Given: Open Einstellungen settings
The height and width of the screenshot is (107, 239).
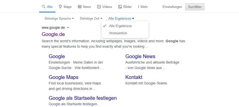Looking at the screenshot, I should tap(172, 7).
